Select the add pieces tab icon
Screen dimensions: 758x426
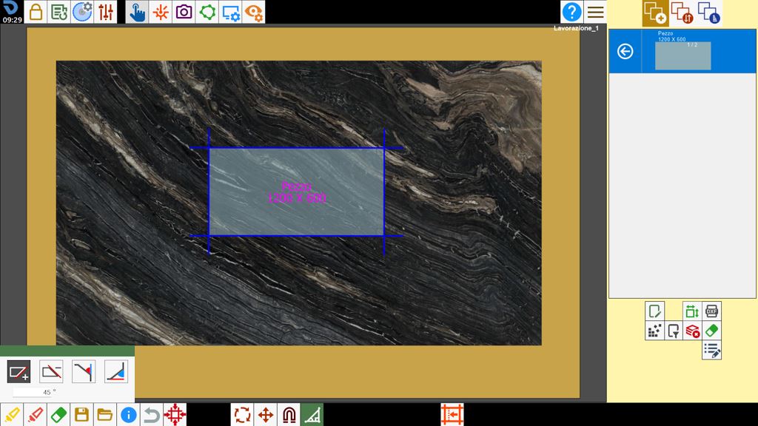click(656, 13)
